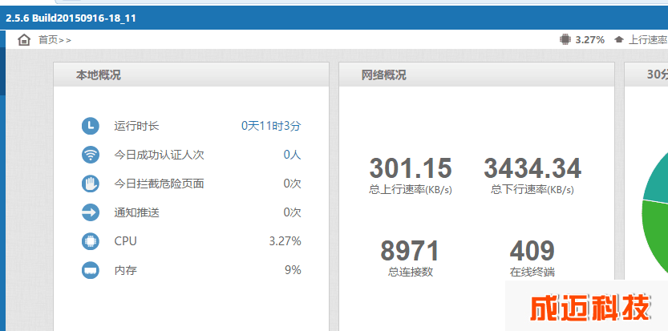Select the 上行速率 label in top bar
This screenshot has width=668, height=331.
[x=648, y=40]
